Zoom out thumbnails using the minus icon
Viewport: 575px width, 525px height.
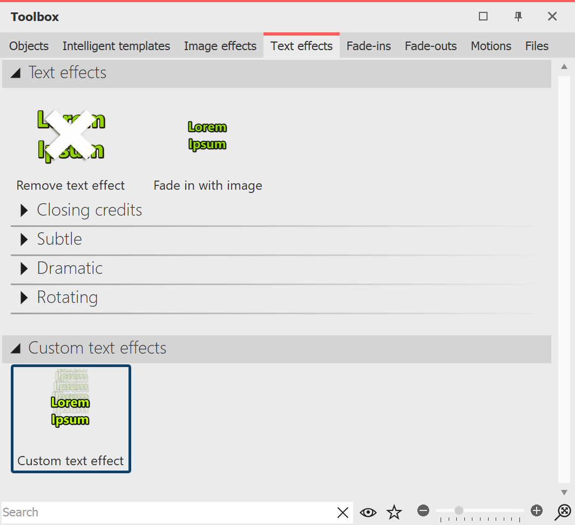coord(423,510)
